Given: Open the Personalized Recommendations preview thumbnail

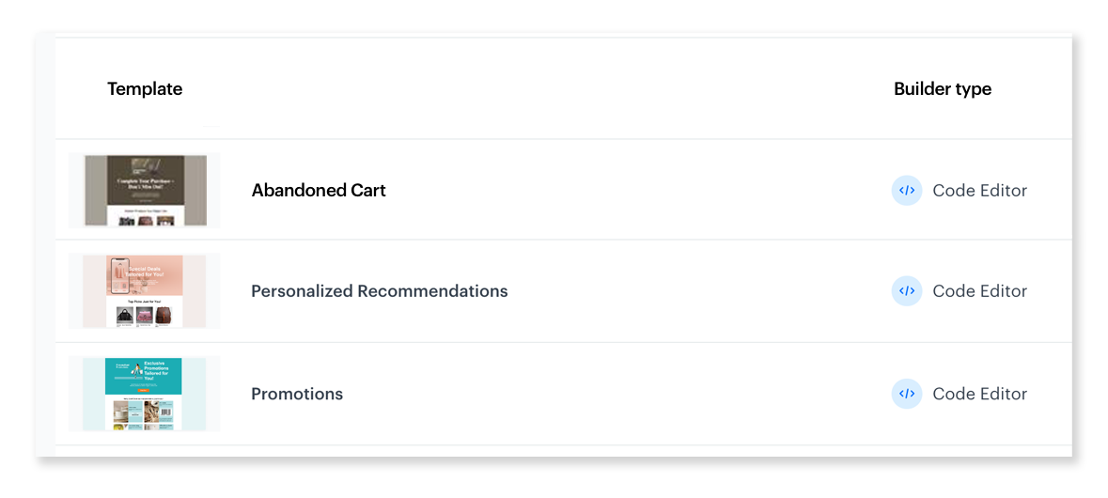Looking at the screenshot, I should click(144, 291).
